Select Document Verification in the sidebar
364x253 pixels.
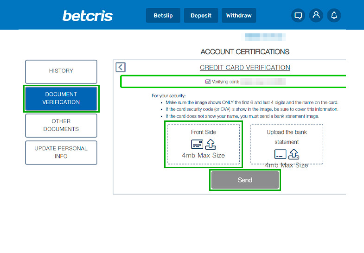click(x=61, y=98)
